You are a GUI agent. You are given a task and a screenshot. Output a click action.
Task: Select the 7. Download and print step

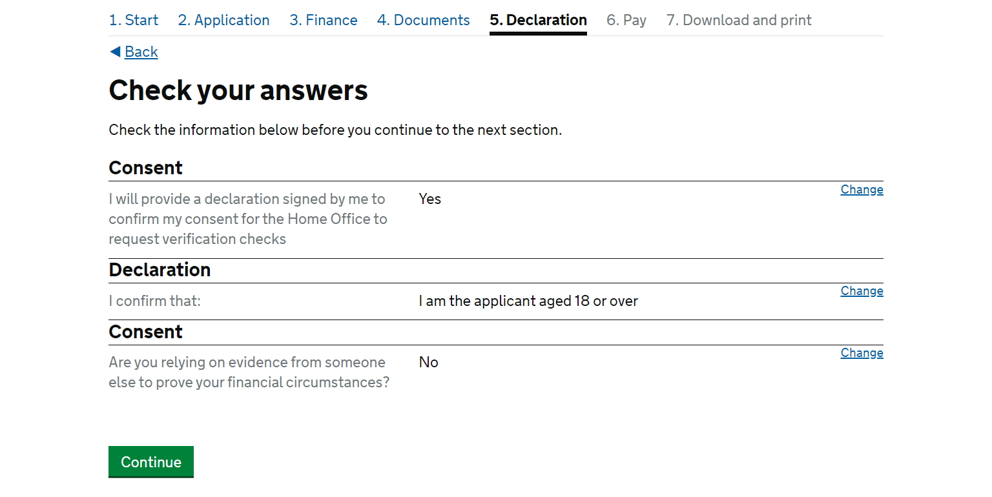[739, 20]
